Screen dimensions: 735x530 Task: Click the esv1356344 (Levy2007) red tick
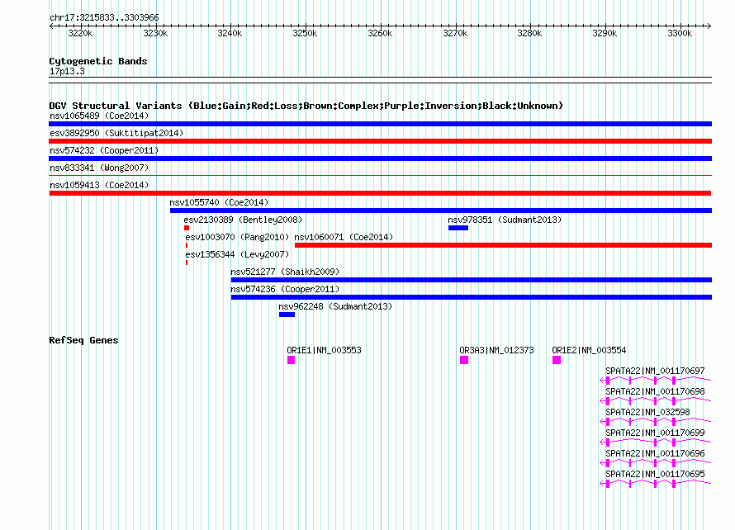pyautogui.click(x=187, y=263)
